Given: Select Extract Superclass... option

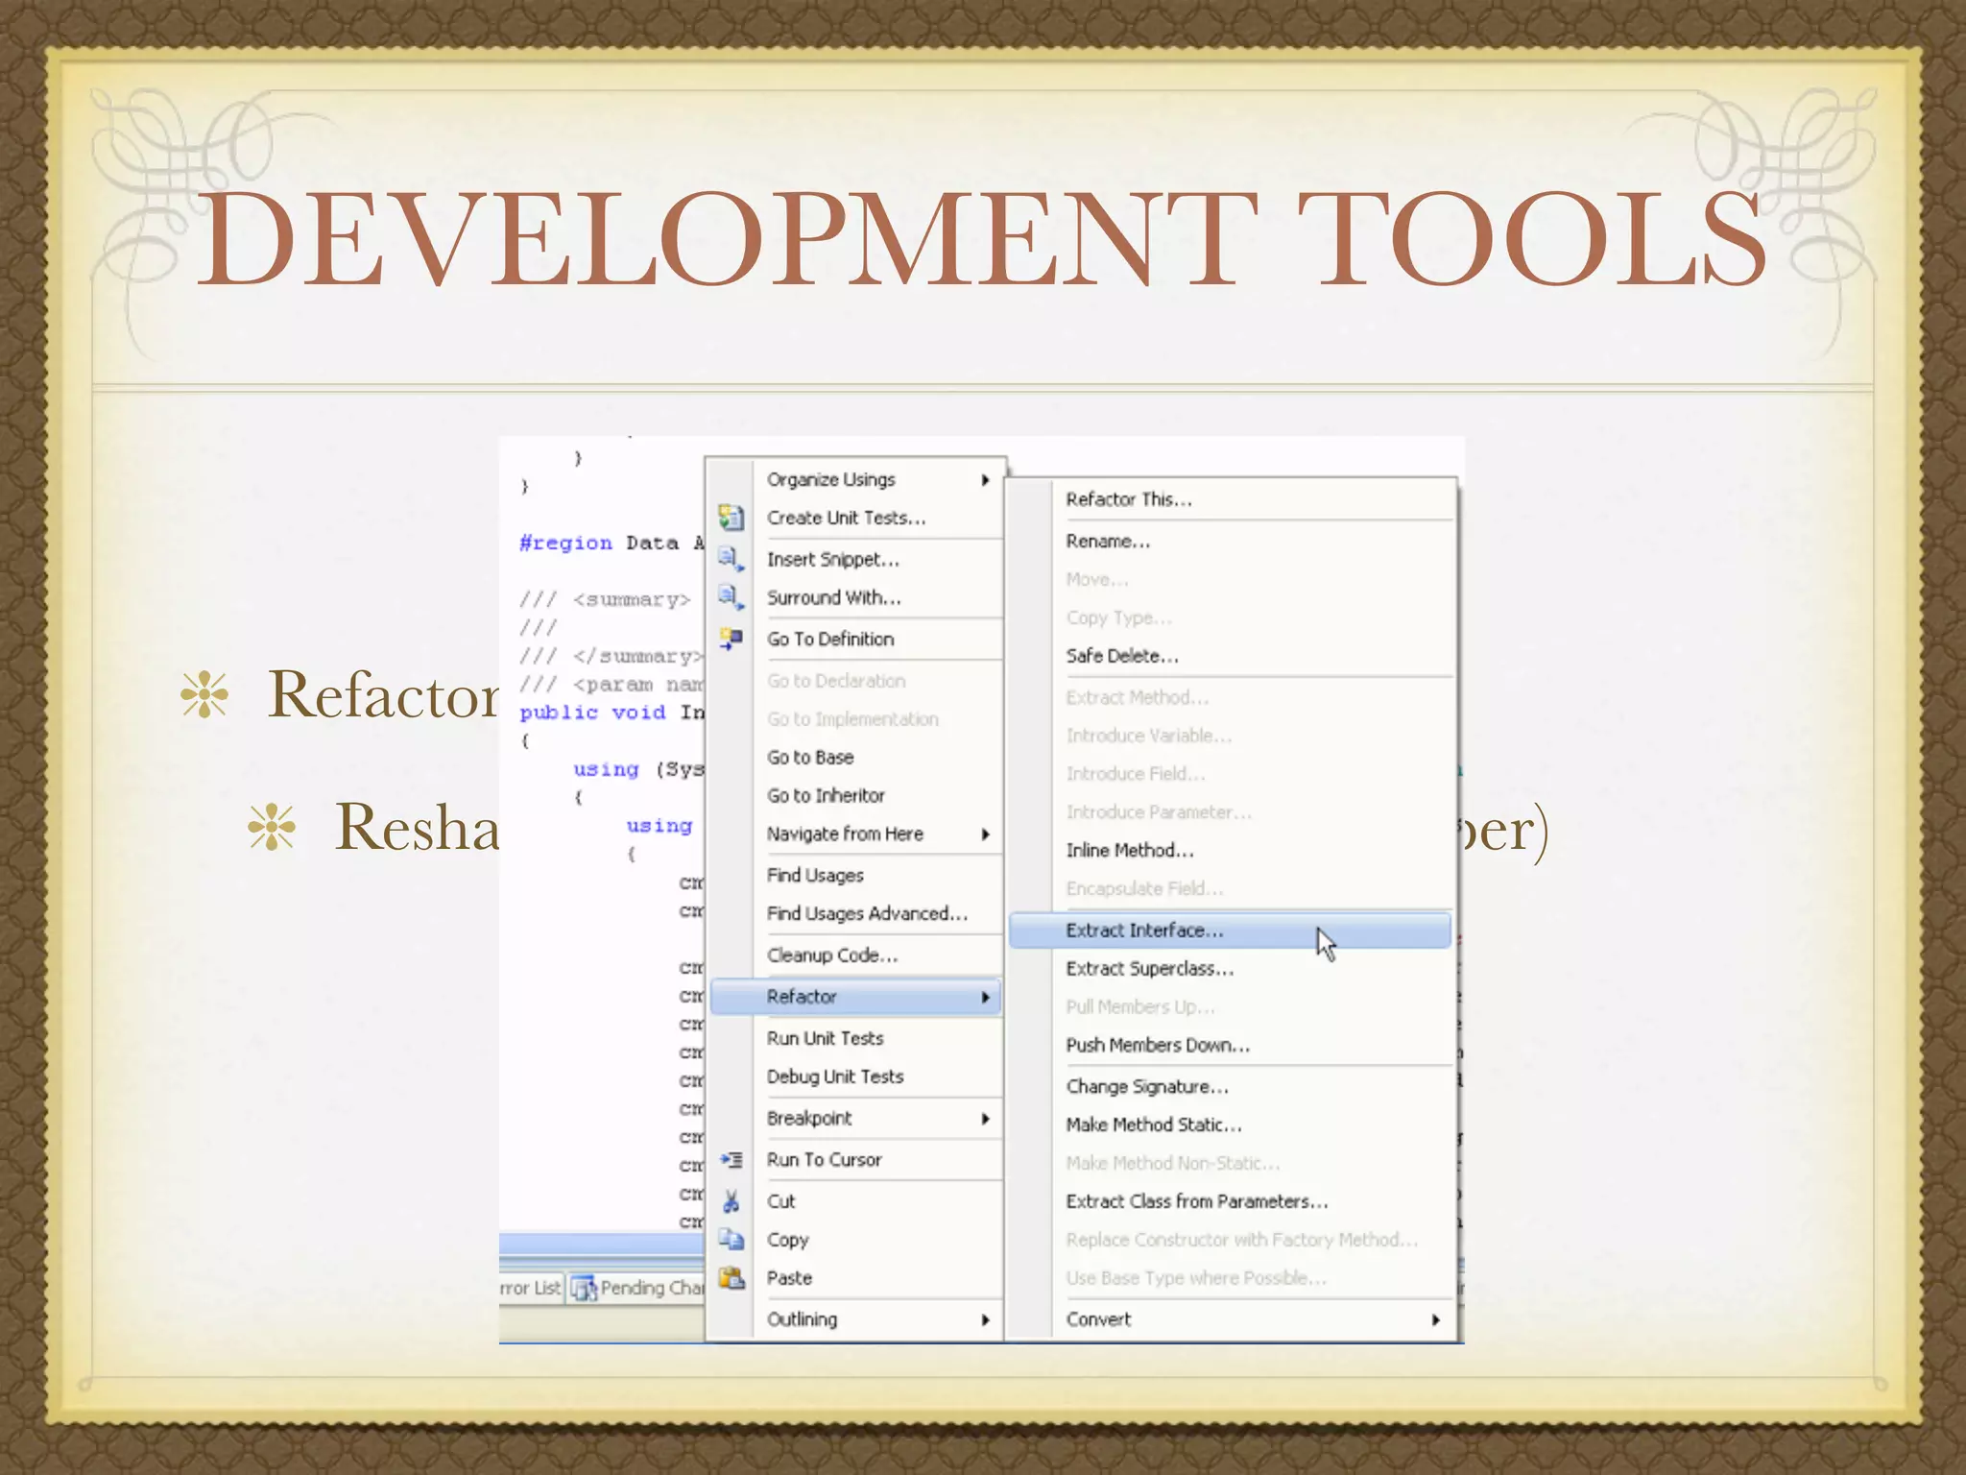Looking at the screenshot, I should click(1231, 969).
